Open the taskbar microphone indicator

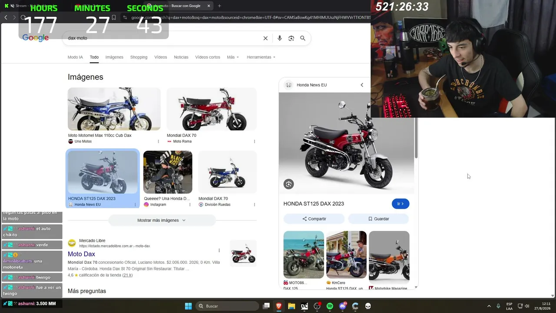[x=498, y=306]
